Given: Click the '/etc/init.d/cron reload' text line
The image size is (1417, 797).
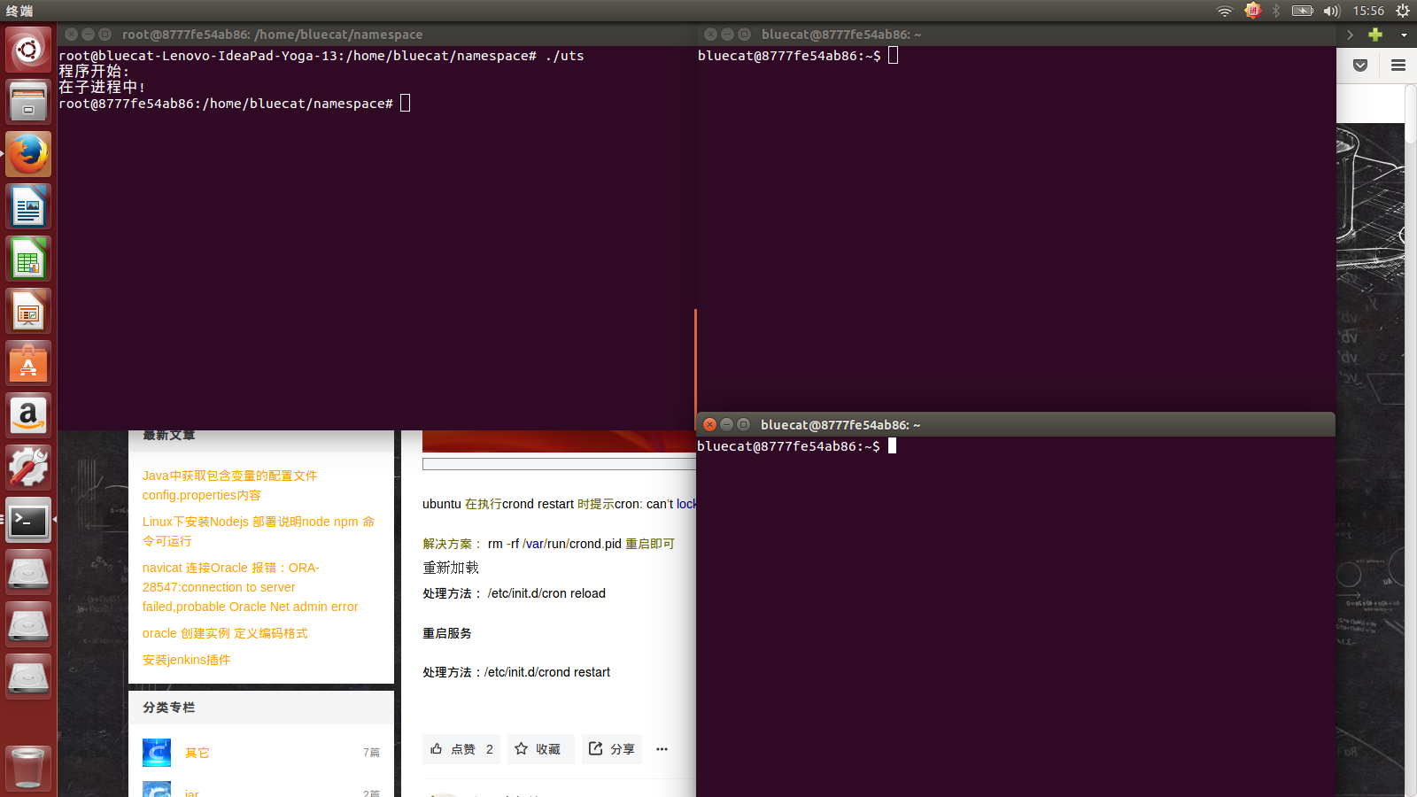Looking at the screenshot, I should (x=546, y=593).
